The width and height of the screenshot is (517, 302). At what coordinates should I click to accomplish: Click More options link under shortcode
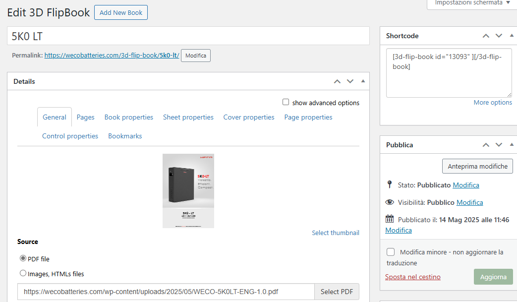tap(493, 103)
